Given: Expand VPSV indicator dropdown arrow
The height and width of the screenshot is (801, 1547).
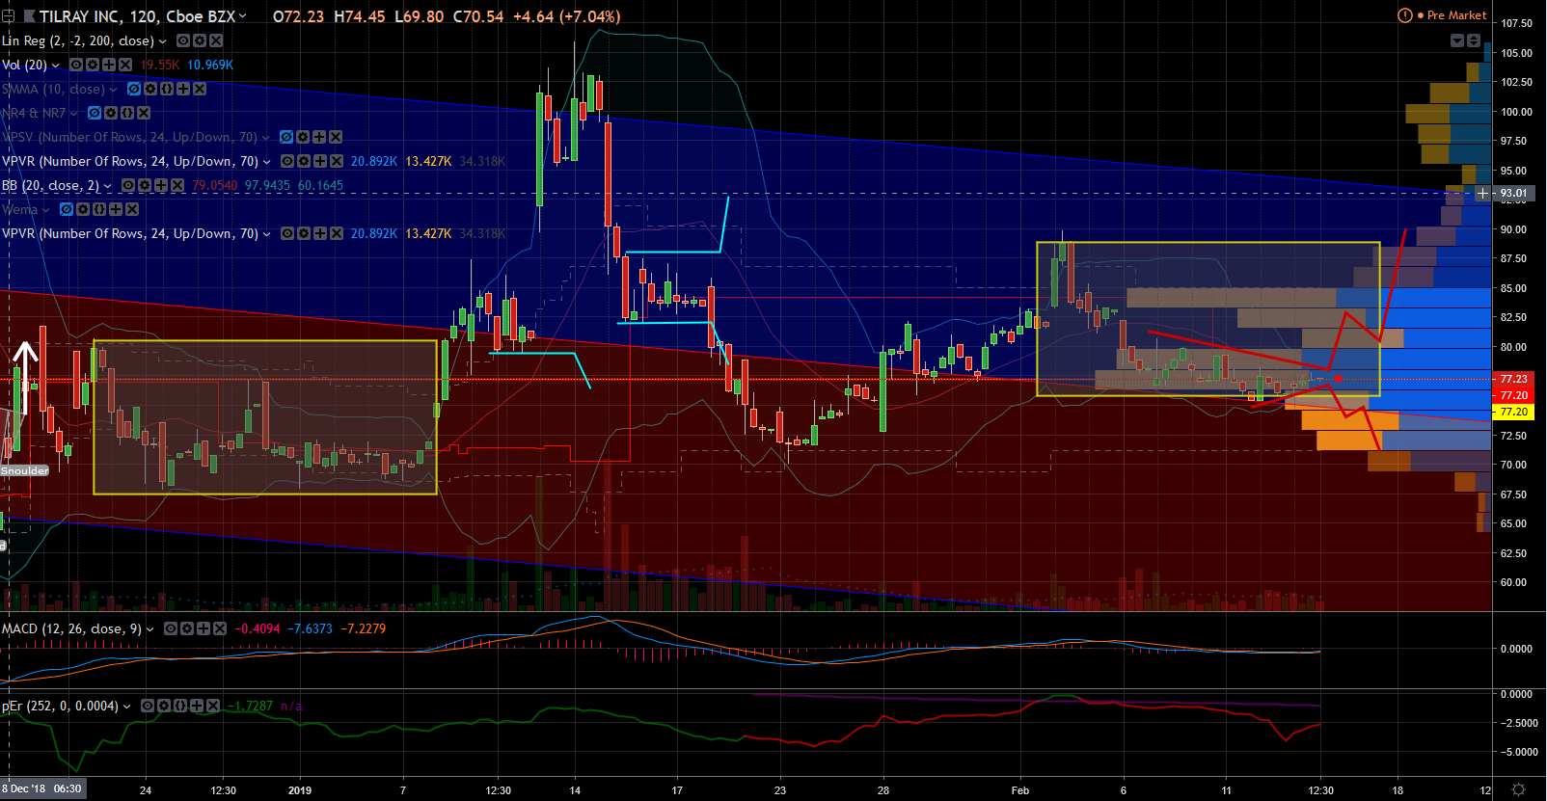Looking at the screenshot, I should tap(265, 138).
